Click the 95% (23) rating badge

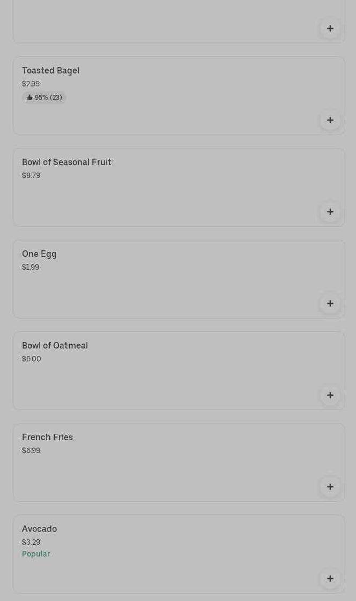pos(48,98)
